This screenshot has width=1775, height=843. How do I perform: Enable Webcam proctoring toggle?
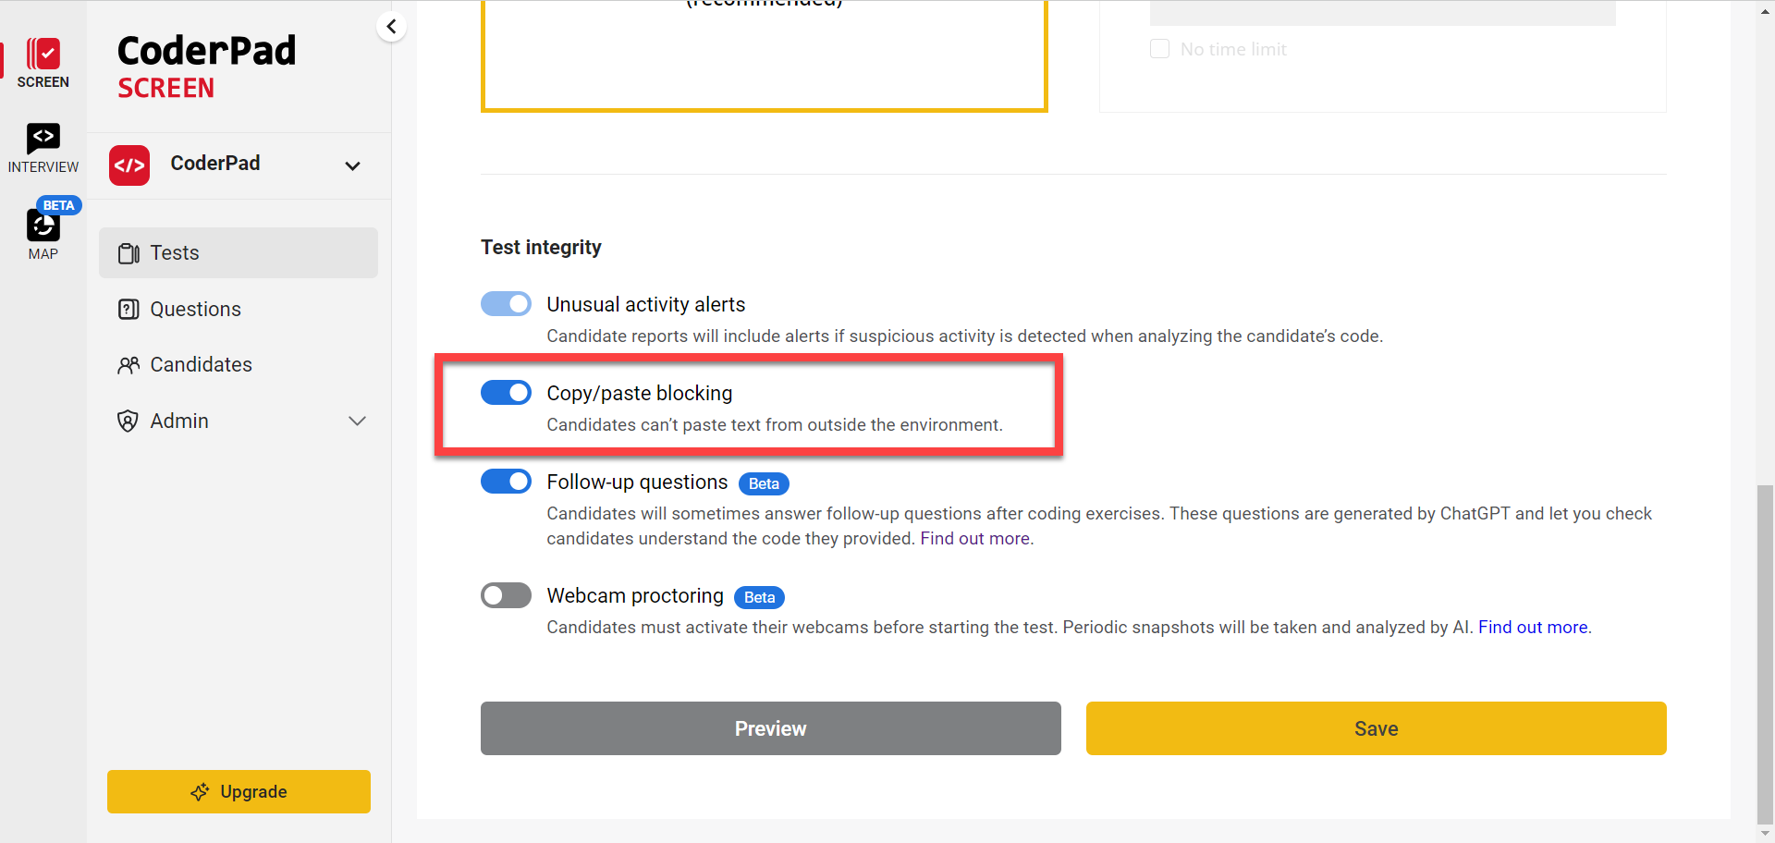click(x=506, y=595)
